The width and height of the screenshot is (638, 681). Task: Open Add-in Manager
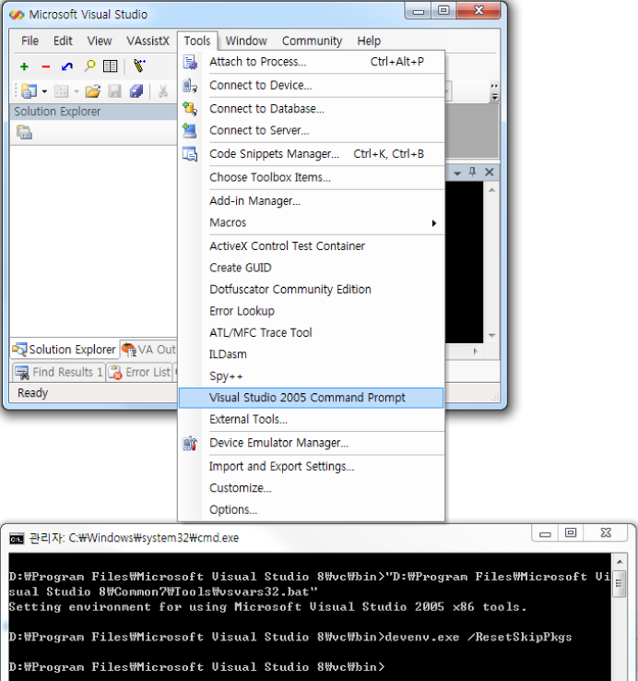(x=312, y=200)
